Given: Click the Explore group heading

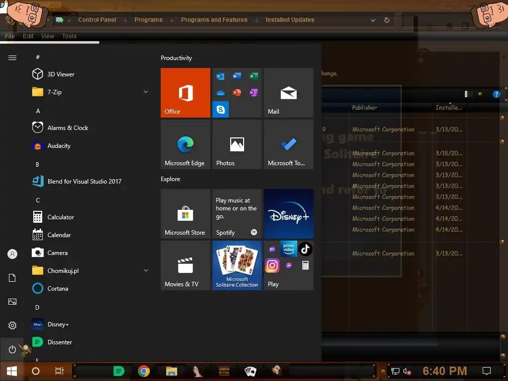Looking at the screenshot, I should point(171,179).
